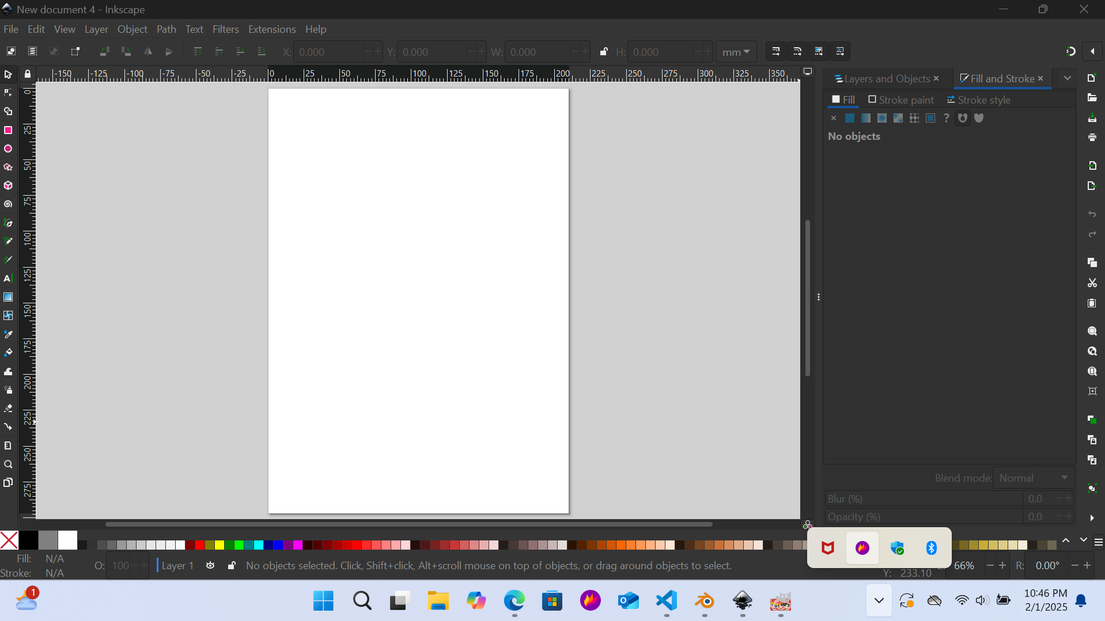Image resolution: width=1105 pixels, height=621 pixels.
Task: Toggle scale stroke width with object
Action: (775, 52)
